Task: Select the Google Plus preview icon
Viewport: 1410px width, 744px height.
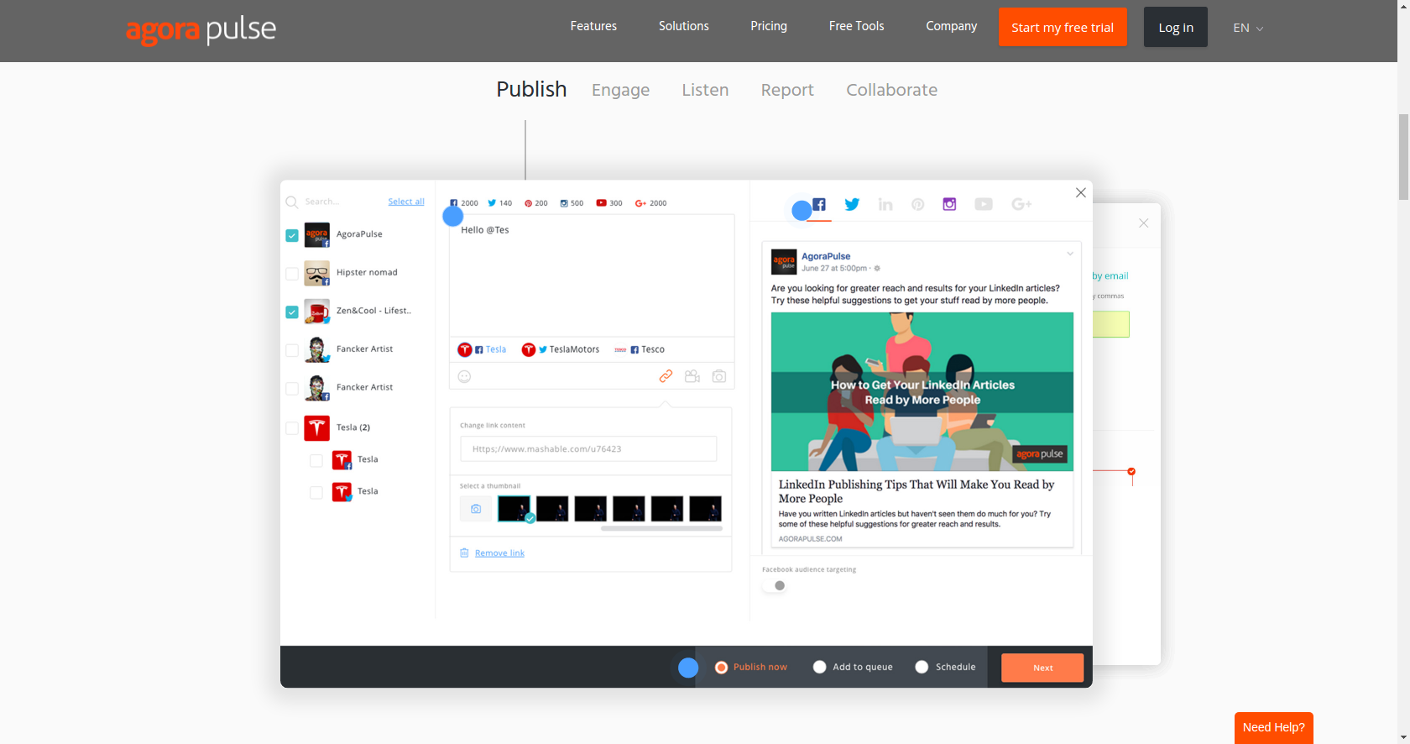Action: [x=1021, y=204]
